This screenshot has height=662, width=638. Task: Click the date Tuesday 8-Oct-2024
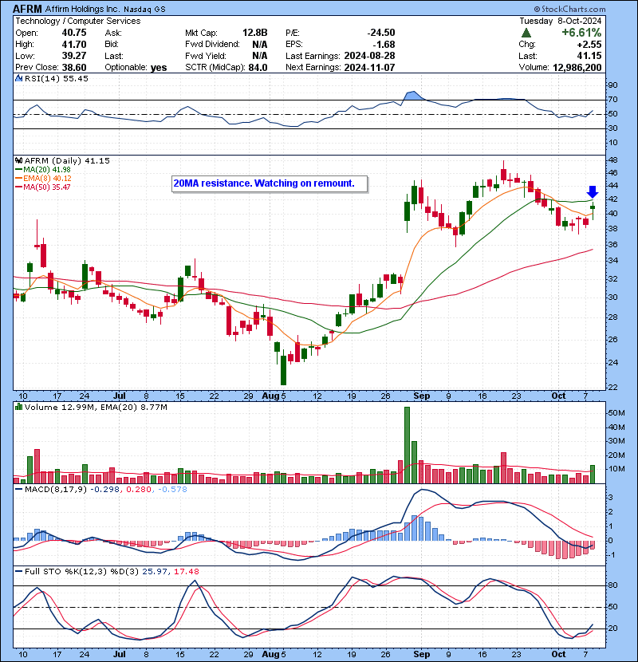(x=561, y=21)
